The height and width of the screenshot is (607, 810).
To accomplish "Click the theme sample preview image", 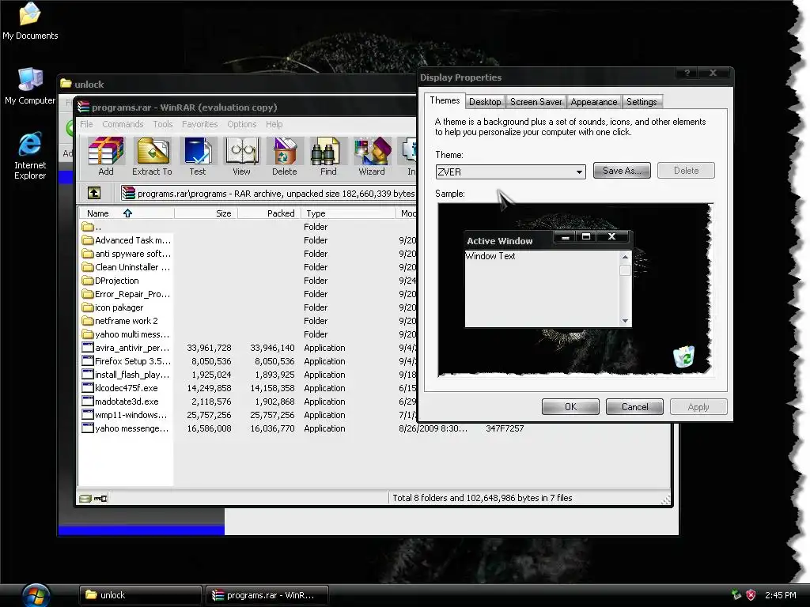I will click(x=574, y=289).
